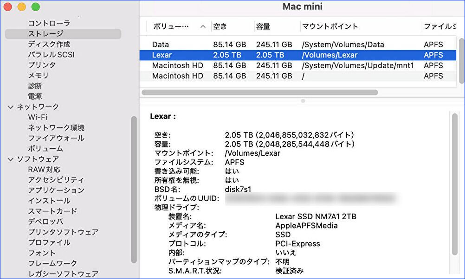This screenshot has height=279, width=465.
Task: Open フォント in the sidebar
Action: pyautogui.click(x=42, y=253)
